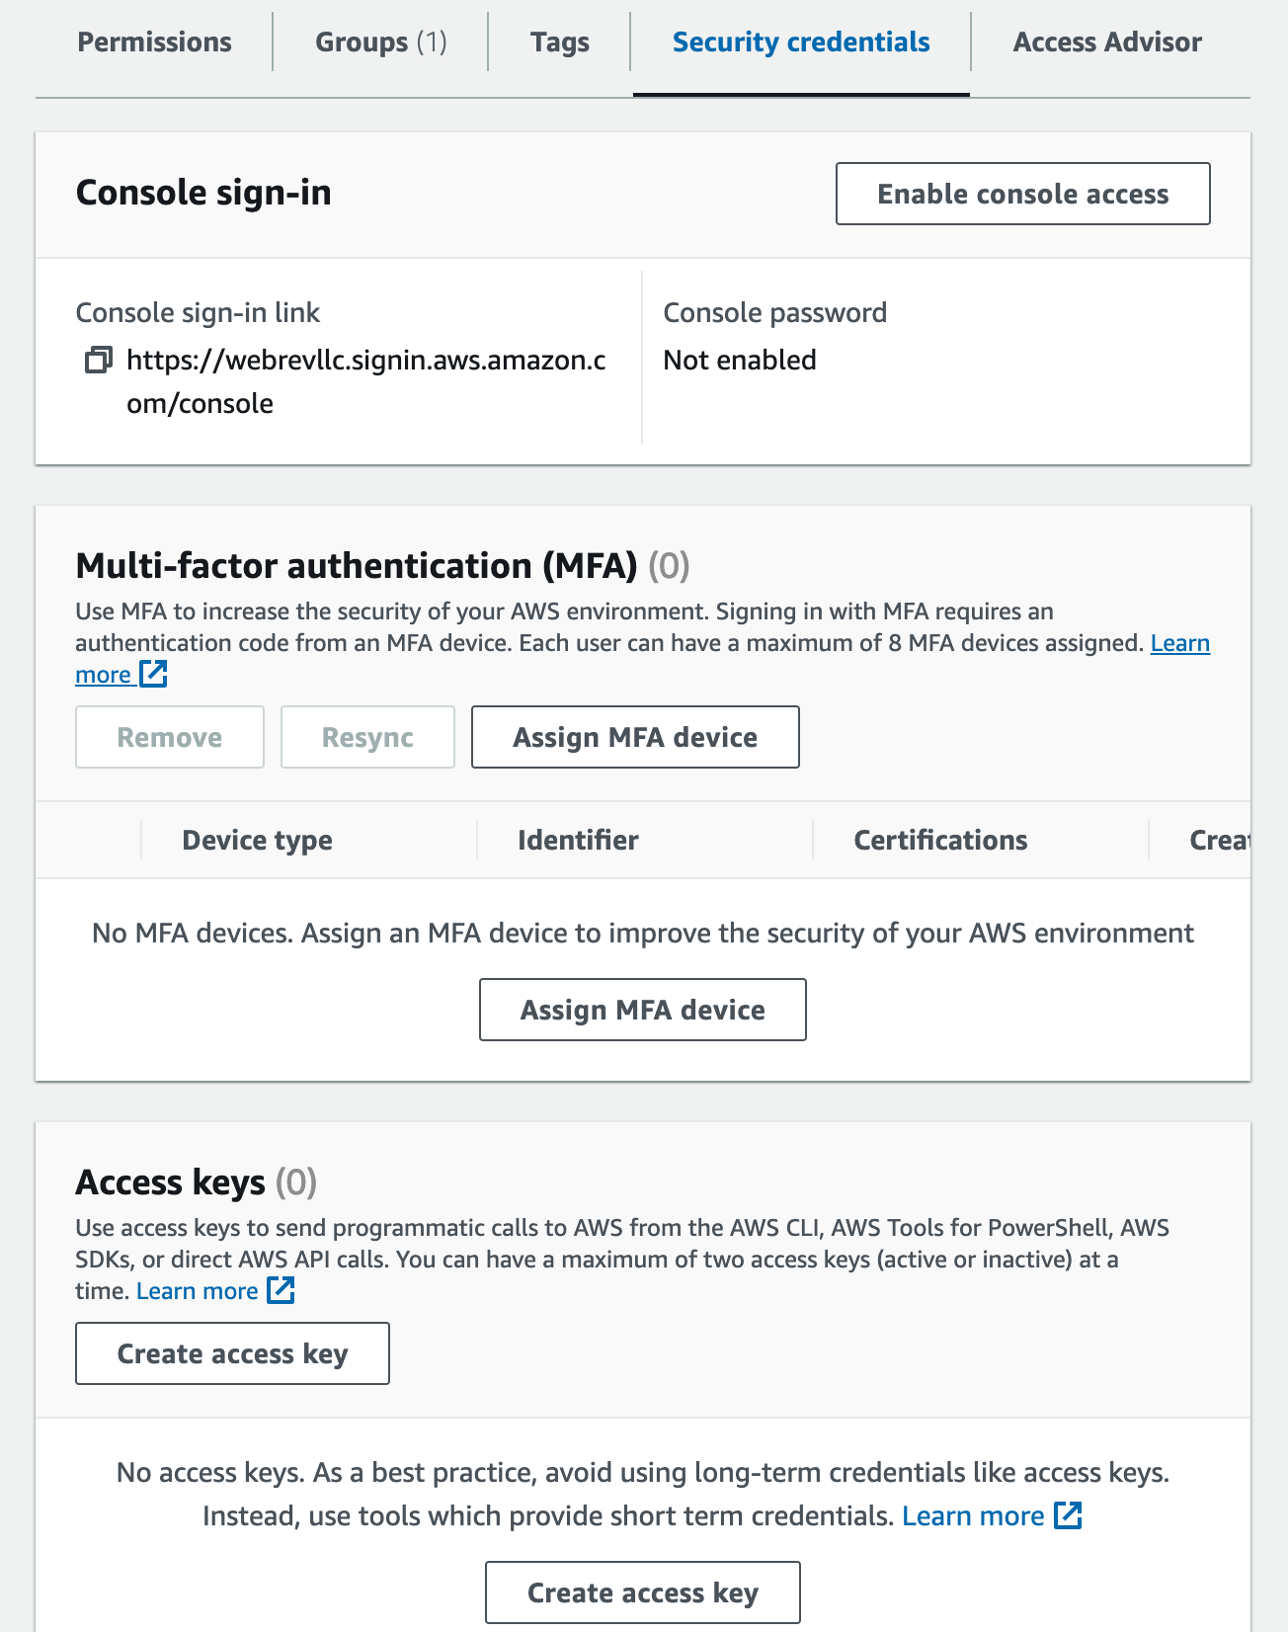Screen dimensions: 1288x1632
Task: Open the MFA Learn more link
Action: pyautogui.click(x=1179, y=643)
